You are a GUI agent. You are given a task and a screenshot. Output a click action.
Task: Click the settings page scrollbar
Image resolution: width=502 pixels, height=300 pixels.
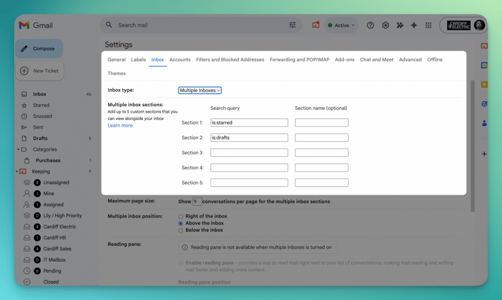pyautogui.click(x=473, y=146)
